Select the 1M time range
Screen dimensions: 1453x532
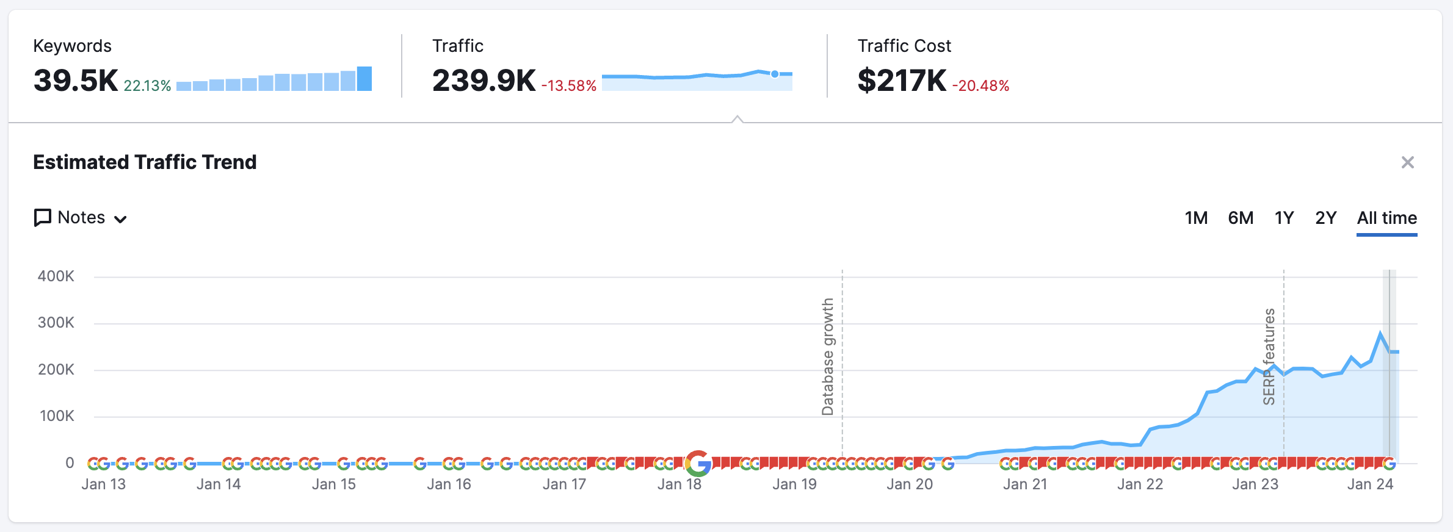tap(1196, 218)
